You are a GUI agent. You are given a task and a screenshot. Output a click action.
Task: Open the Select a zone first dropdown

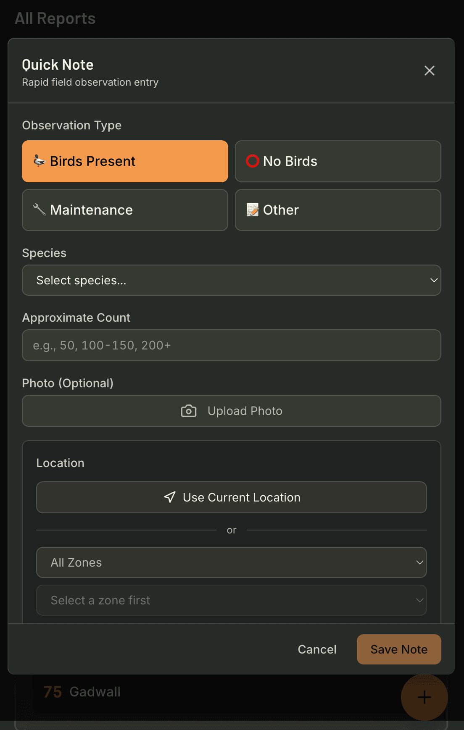click(x=231, y=600)
